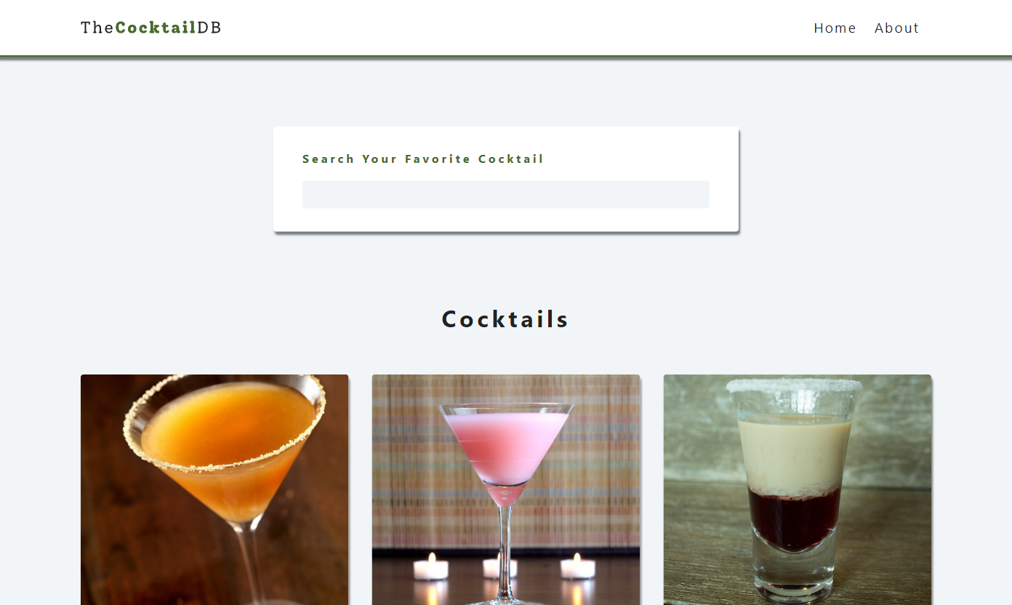Click the cream layer of the shot glass
The height and width of the screenshot is (605, 1012).
tap(795, 454)
